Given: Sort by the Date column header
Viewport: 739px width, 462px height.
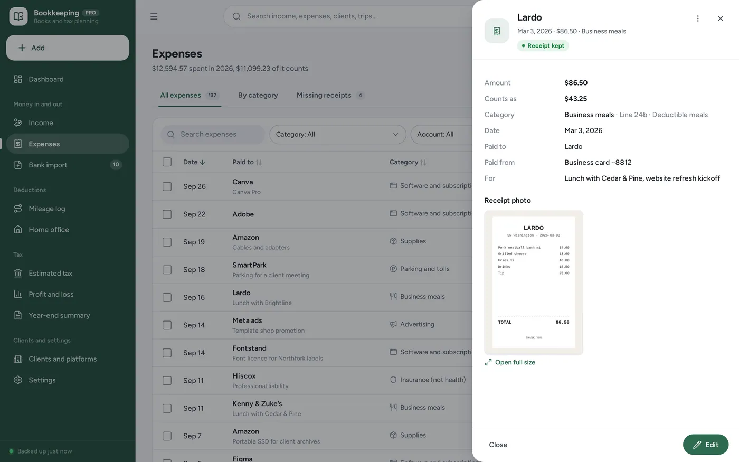Looking at the screenshot, I should (194, 162).
